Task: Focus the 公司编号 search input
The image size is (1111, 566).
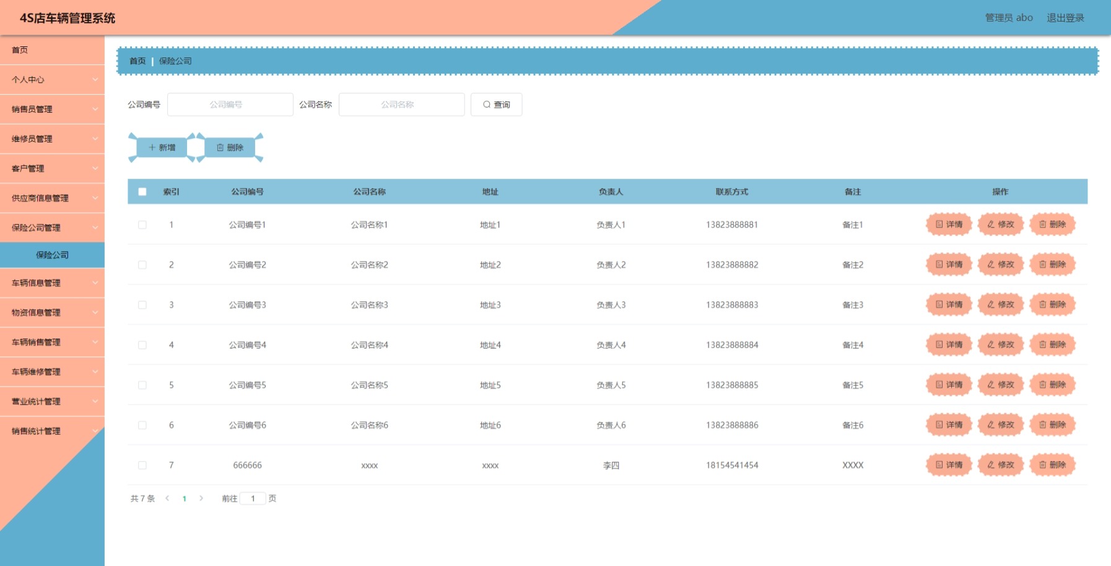Action: (230, 105)
